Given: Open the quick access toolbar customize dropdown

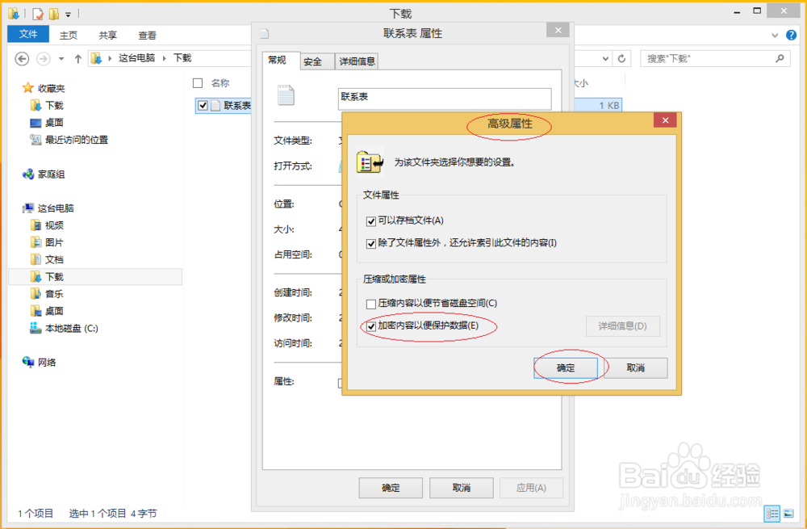Looking at the screenshot, I should pos(68,15).
